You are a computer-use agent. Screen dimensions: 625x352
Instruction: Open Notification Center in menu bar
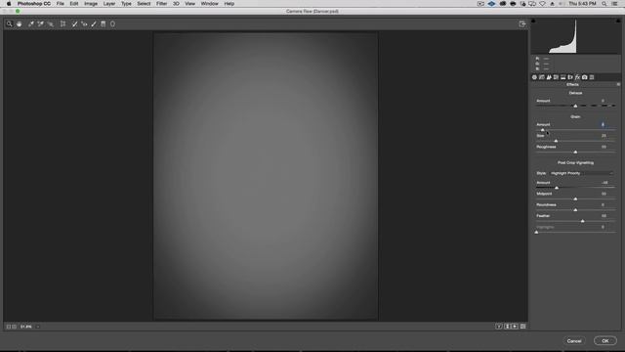click(x=615, y=4)
